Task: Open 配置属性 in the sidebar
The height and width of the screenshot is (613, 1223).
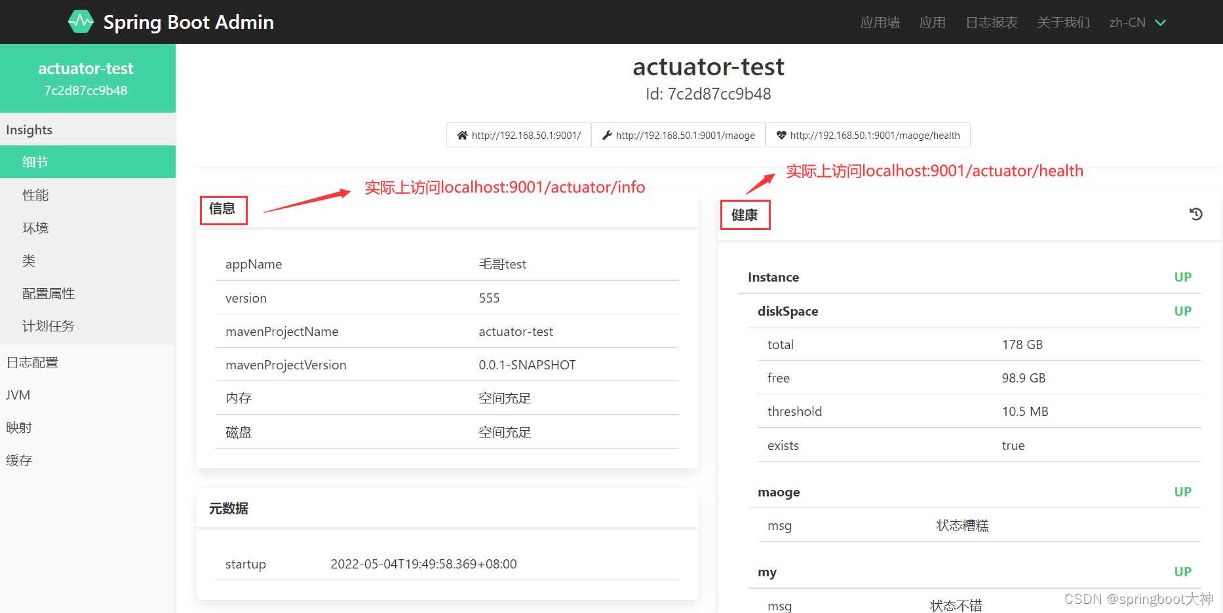Action: click(88, 293)
